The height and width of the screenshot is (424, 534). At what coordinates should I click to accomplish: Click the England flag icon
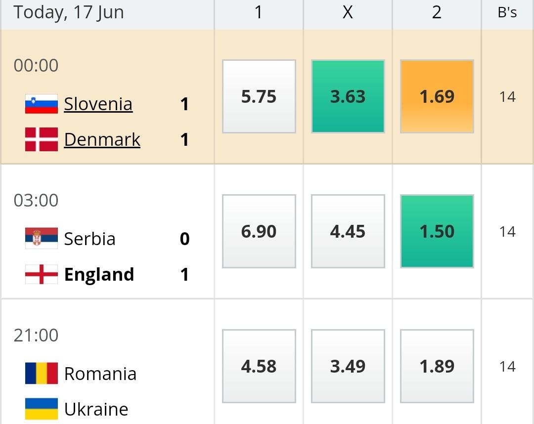coord(42,274)
